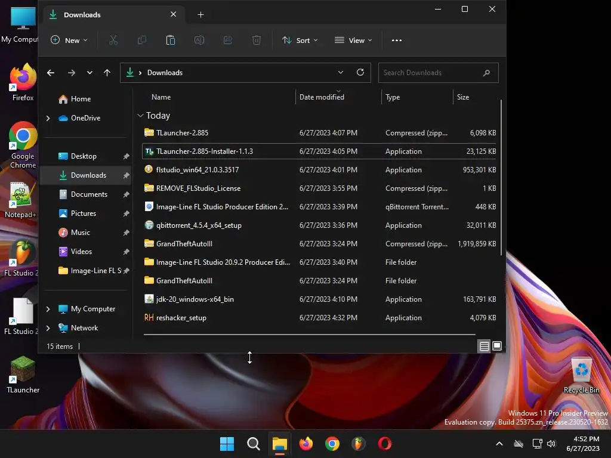Launch Opera from the taskbar
611x458 pixels.
[385, 444]
